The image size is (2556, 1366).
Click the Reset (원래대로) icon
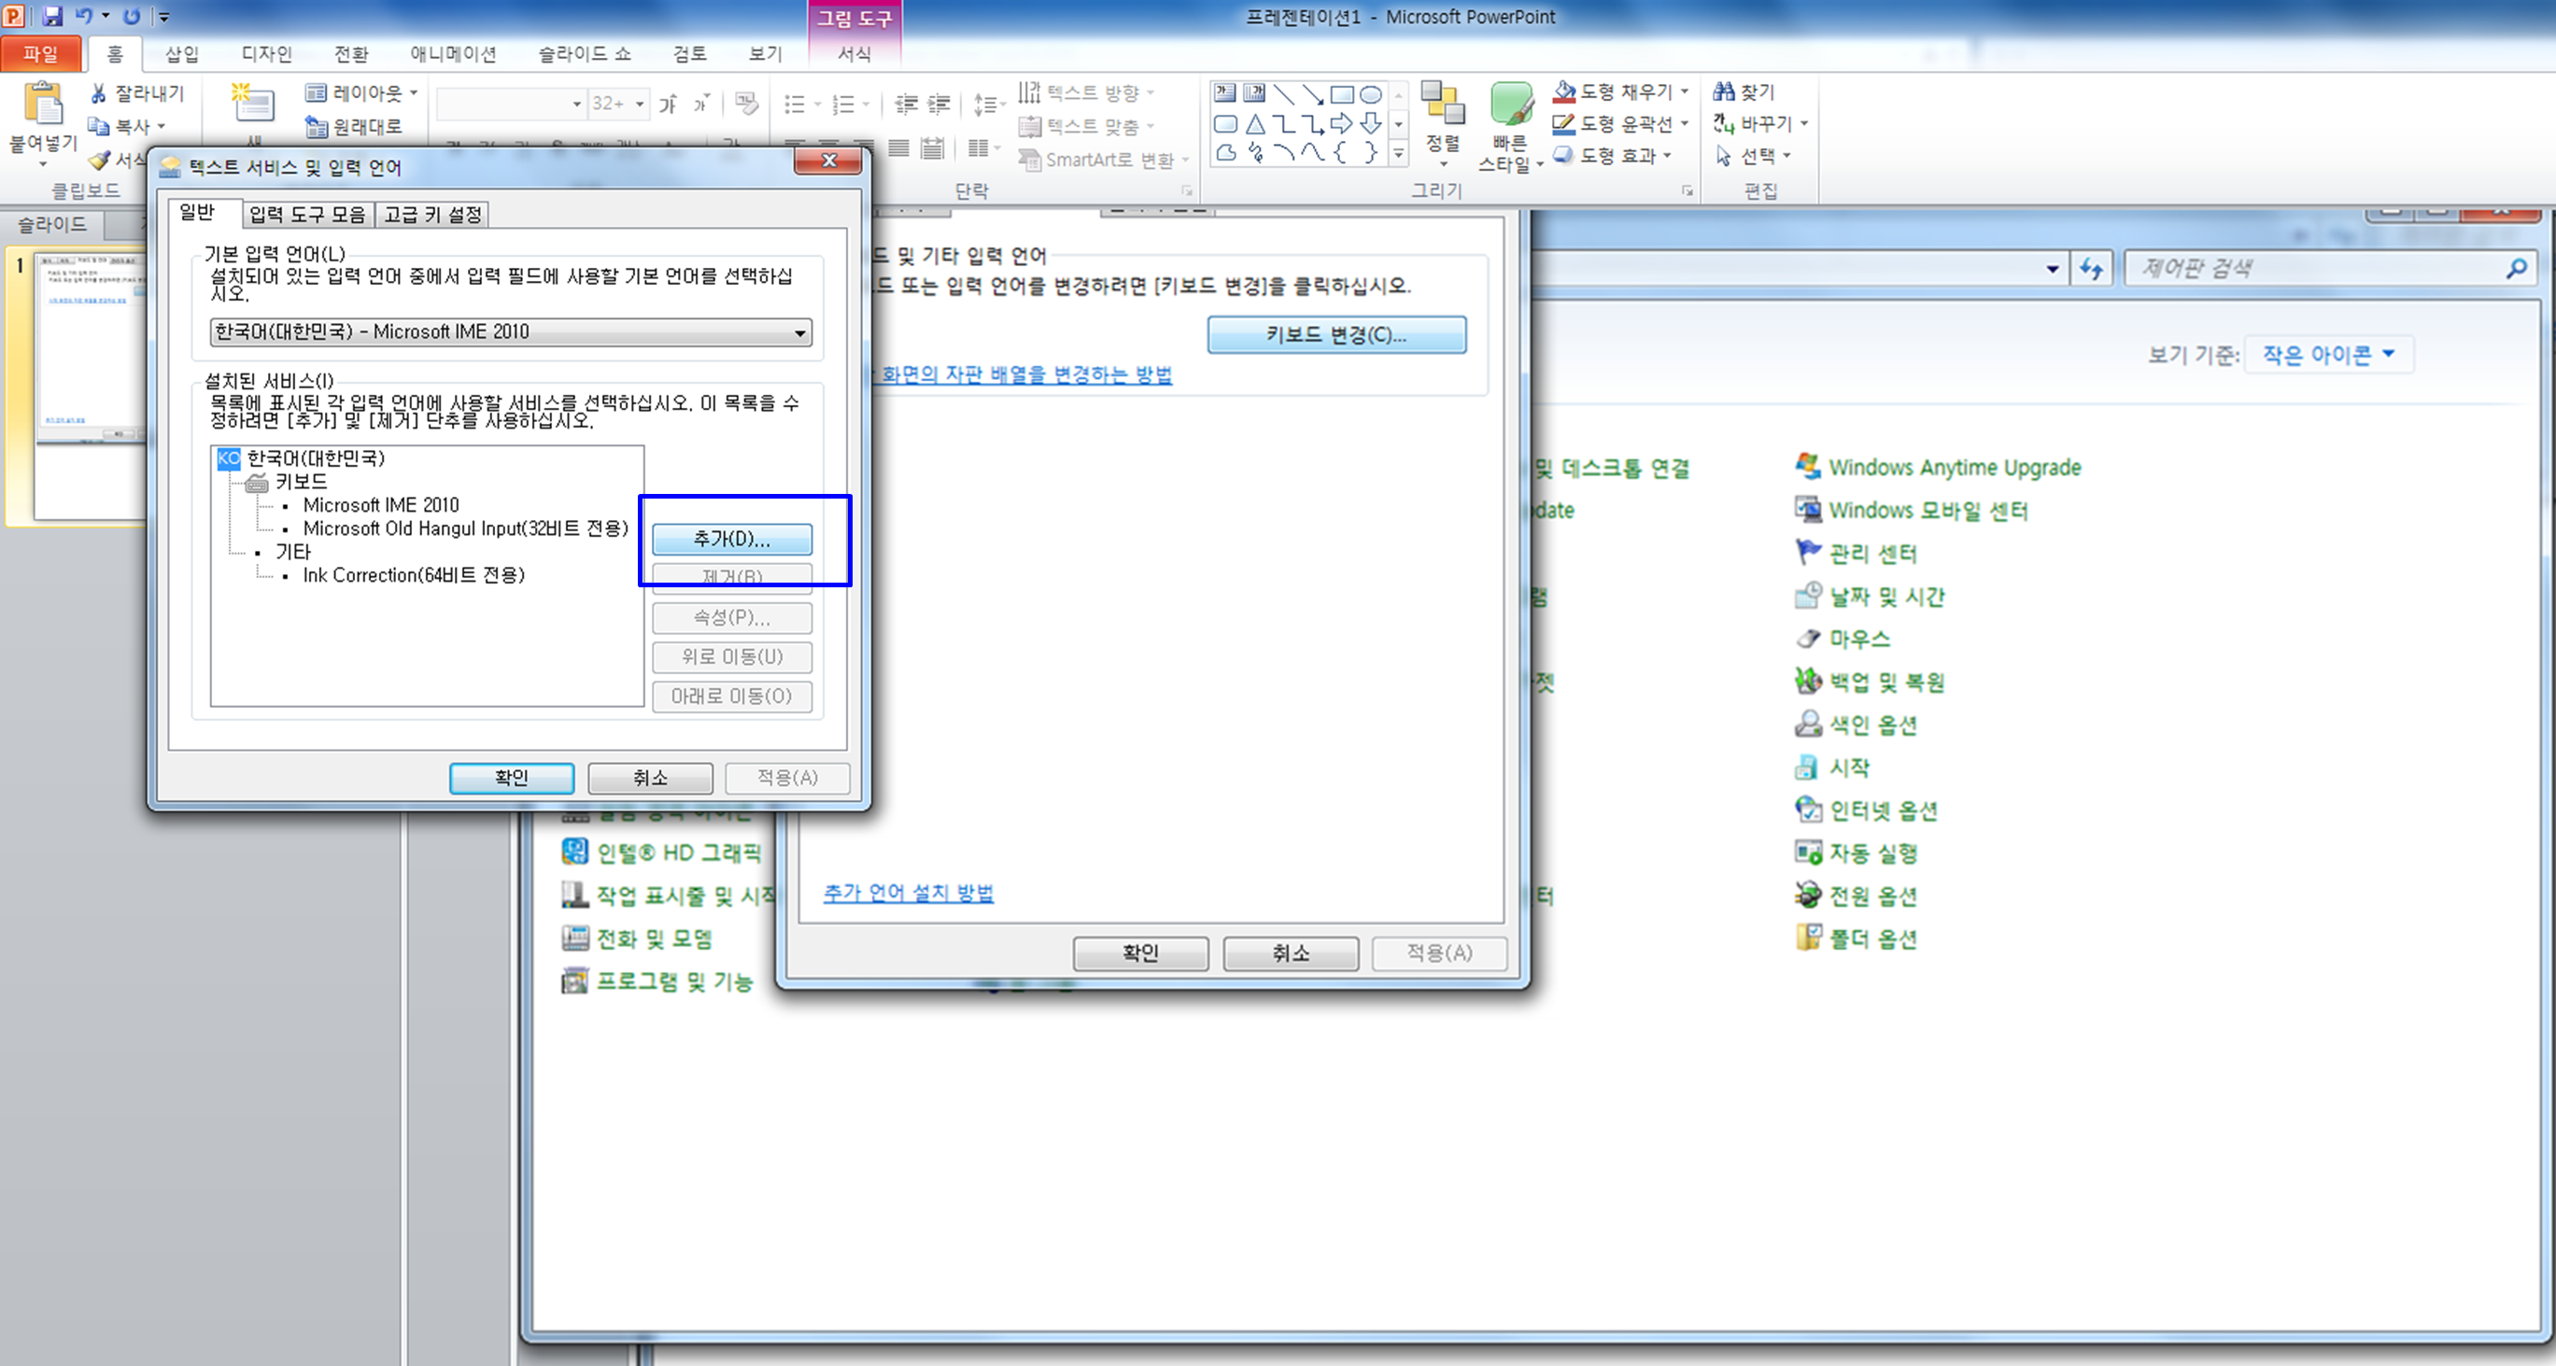click(316, 127)
